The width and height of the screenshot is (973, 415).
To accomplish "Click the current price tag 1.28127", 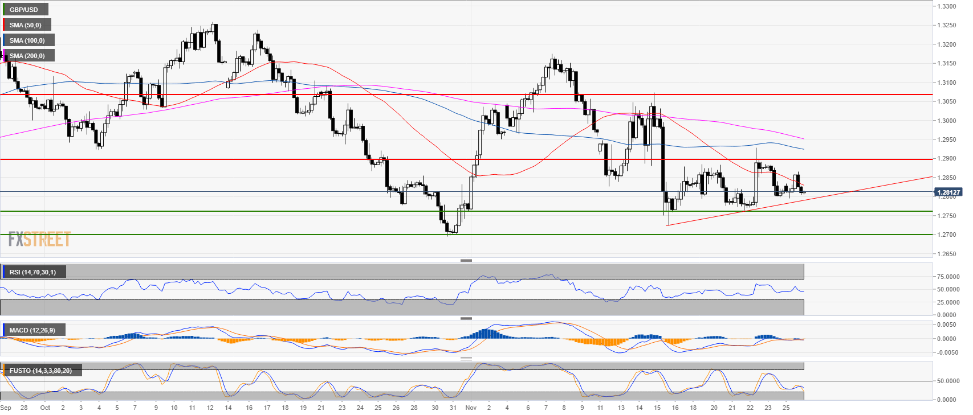I will [948, 192].
